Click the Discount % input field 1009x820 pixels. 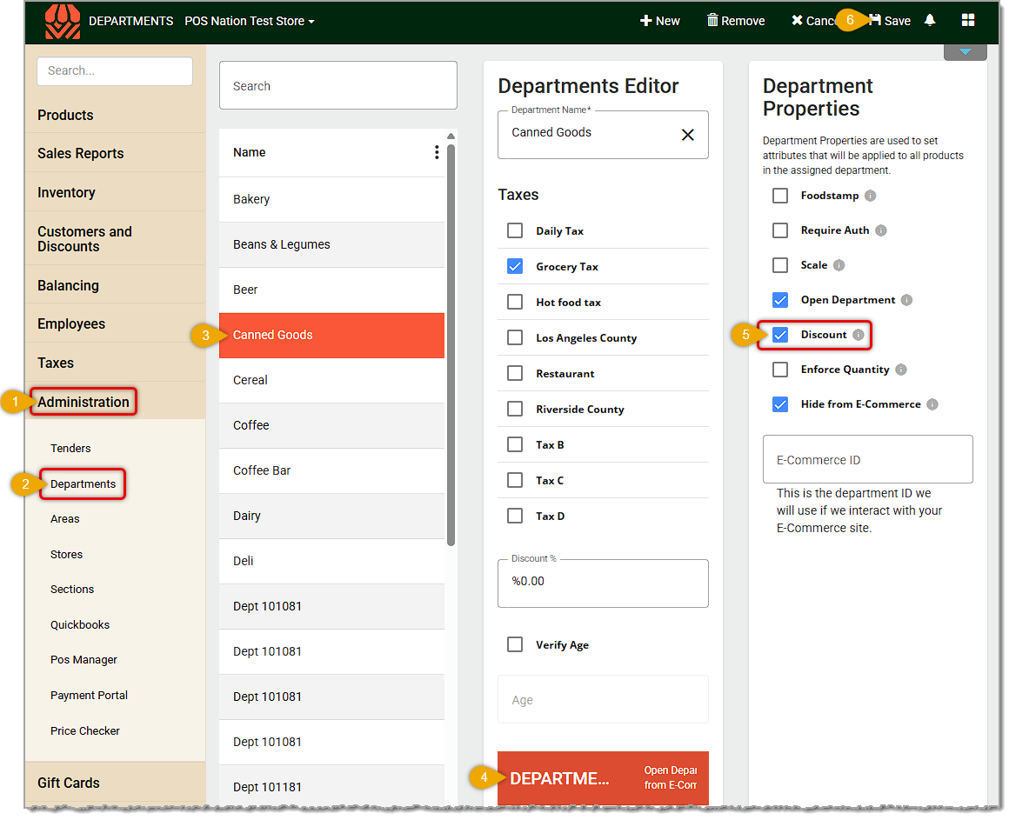click(x=603, y=583)
